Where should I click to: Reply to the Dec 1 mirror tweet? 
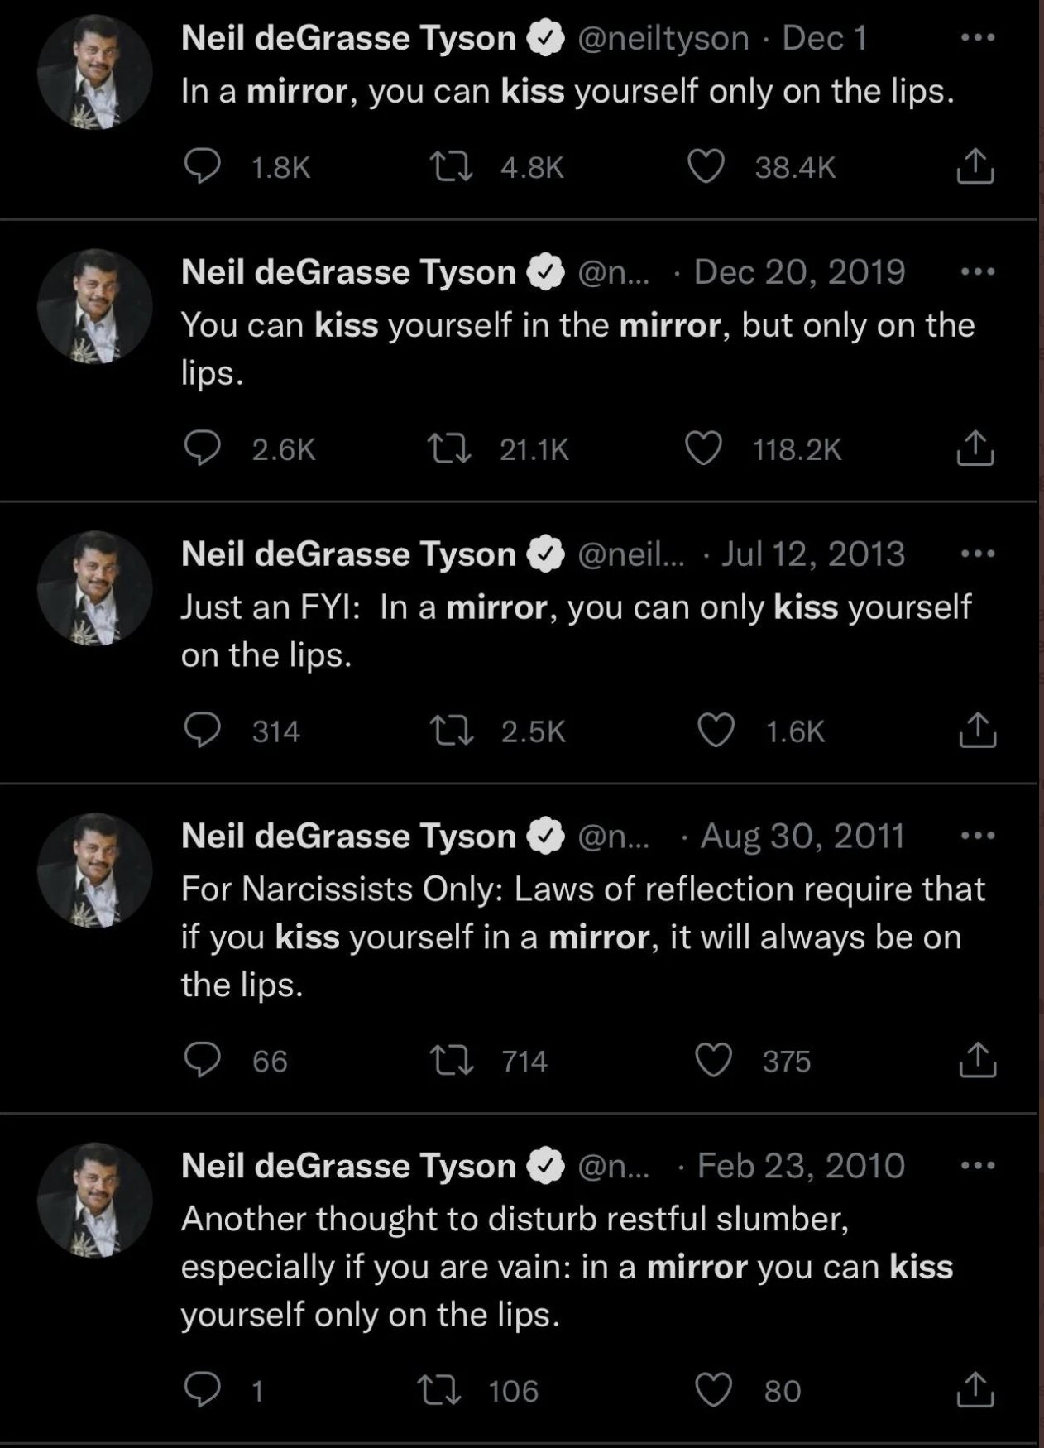click(202, 166)
